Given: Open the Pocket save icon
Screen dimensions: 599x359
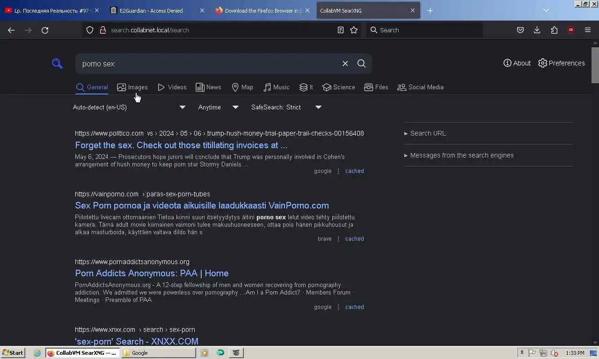Looking at the screenshot, I should (520, 30).
